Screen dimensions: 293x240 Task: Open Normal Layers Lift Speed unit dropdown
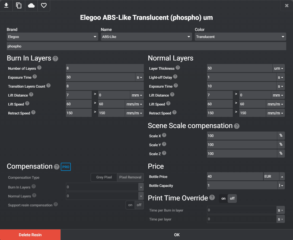click(x=275, y=104)
